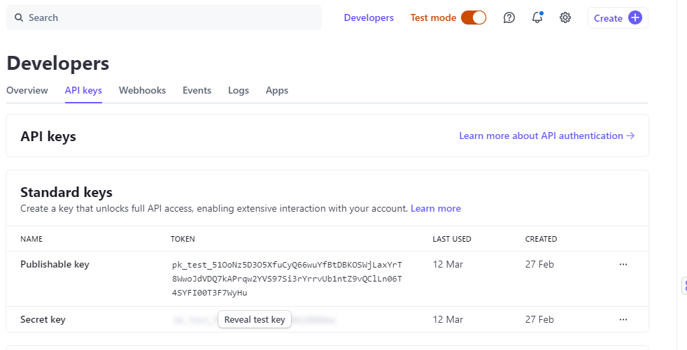The height and width of the screenshot is (350, 687).
Task: Open the help question mark icon
Action: pos(509,17)
